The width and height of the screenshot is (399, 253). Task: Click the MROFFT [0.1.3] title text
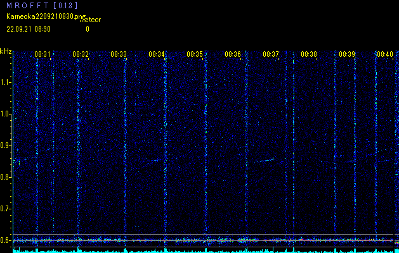click(x=42, y=6)
